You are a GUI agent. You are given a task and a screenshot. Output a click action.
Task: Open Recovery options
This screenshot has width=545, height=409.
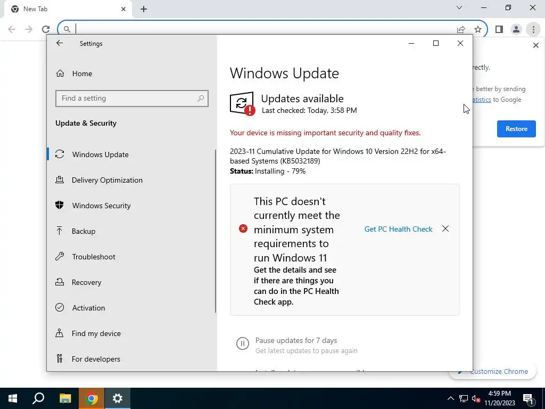(86, 282)
